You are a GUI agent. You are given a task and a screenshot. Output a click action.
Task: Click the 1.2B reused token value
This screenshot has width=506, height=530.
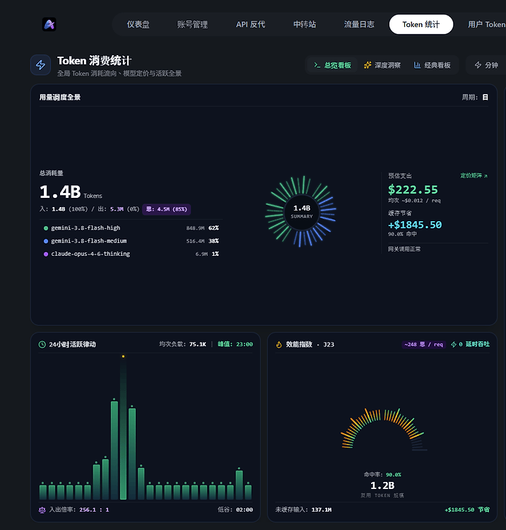[382, 485]
